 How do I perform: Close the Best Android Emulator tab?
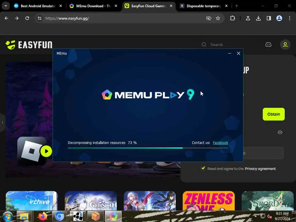pos(61,6)
